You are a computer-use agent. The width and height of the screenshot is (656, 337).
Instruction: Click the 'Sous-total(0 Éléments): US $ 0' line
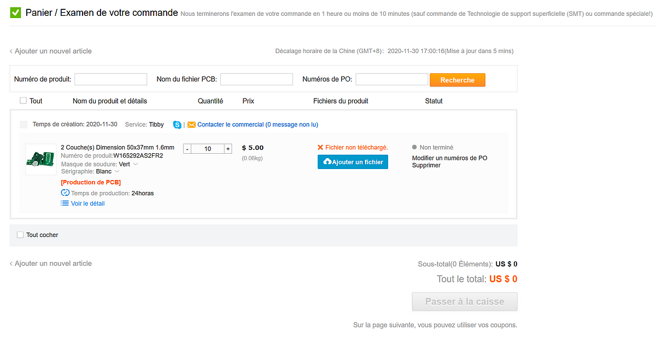pos(468,264)
